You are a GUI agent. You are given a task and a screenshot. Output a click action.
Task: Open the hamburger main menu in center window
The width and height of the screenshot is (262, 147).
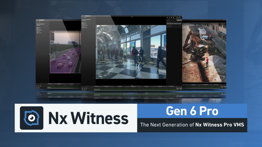83,16
